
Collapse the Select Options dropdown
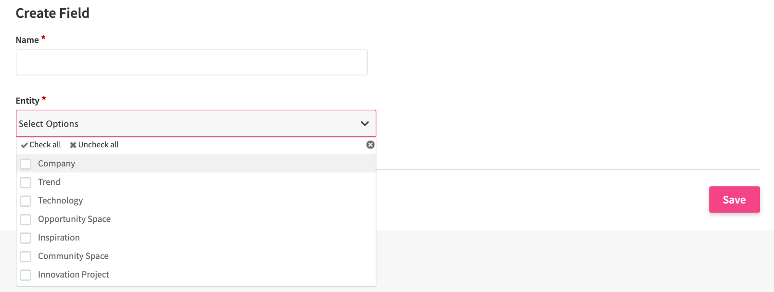(193, 123)
